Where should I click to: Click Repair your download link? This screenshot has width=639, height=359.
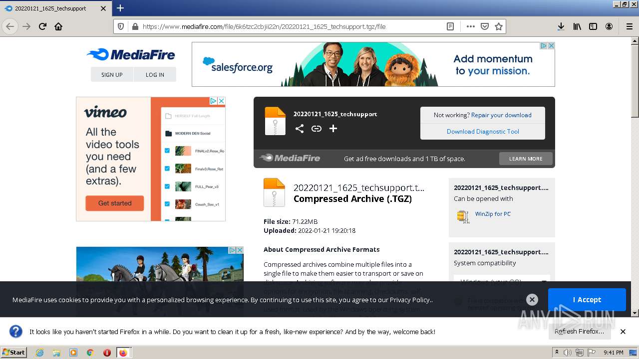point(501,115)
